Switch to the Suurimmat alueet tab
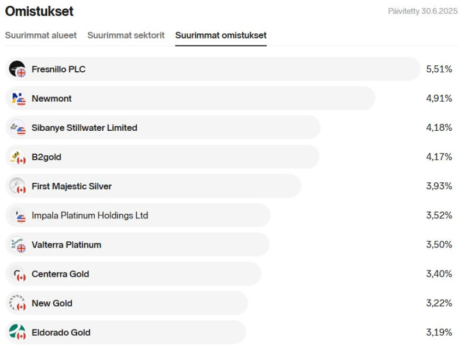The image size is (468, 351). (x=41, y=35)
